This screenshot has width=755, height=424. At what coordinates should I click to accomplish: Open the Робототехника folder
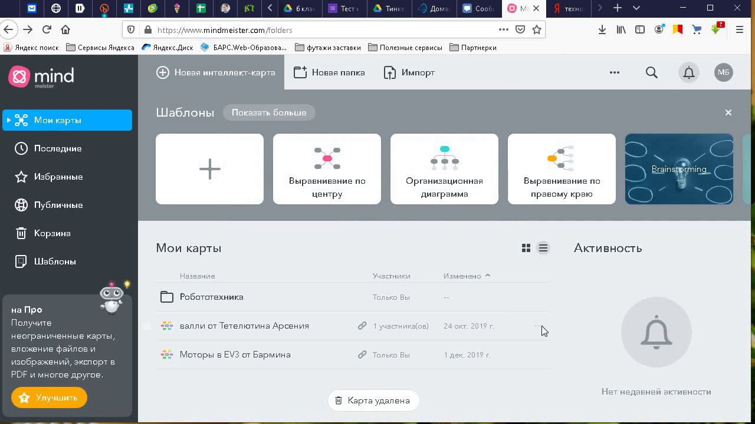tap(211, 297)
